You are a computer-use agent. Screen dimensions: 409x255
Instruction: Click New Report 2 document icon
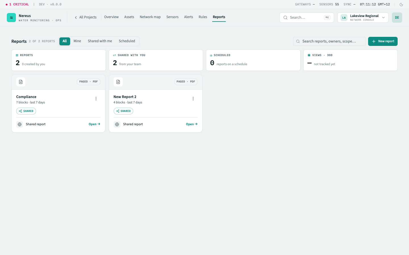[118, 82]
